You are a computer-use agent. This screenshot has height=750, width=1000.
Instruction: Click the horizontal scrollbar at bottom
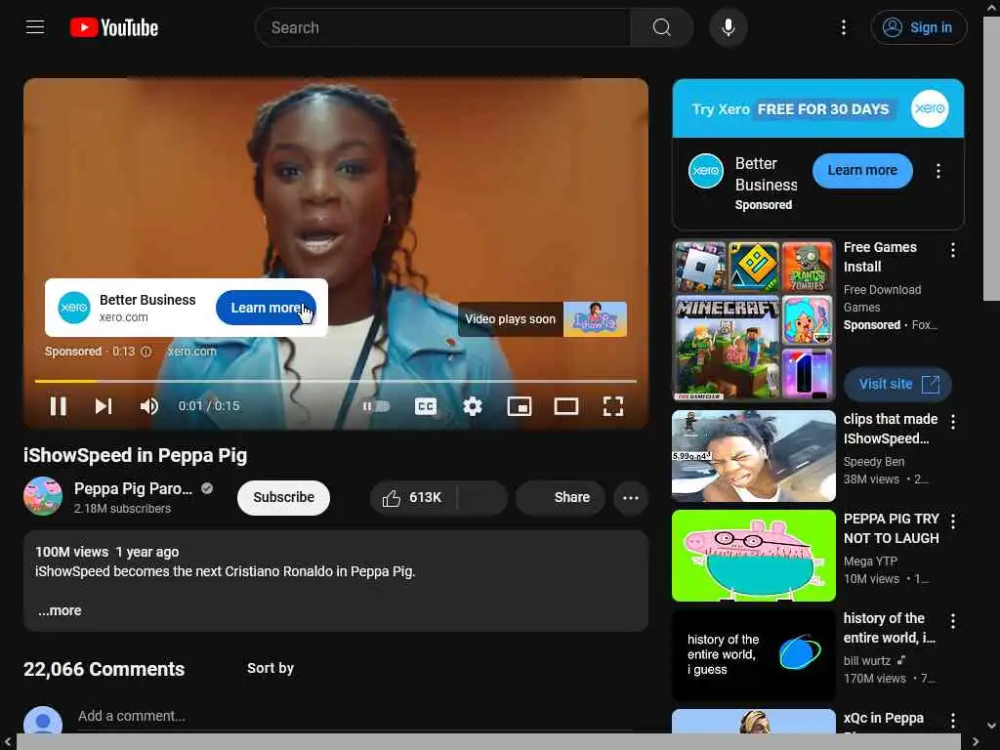pos(488,742)
